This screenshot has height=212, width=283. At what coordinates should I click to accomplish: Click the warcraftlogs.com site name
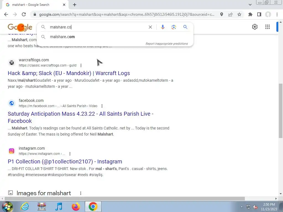(34, 60)
